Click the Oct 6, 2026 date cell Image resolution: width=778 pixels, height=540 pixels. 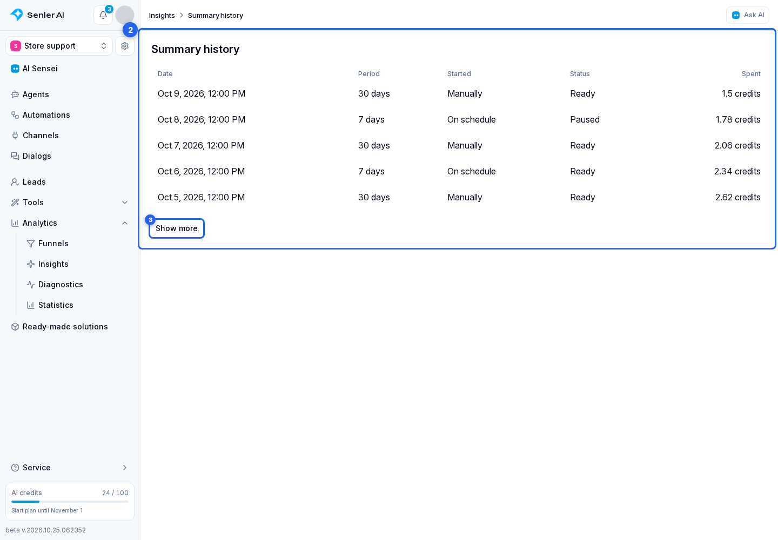[x=201, y=171]
